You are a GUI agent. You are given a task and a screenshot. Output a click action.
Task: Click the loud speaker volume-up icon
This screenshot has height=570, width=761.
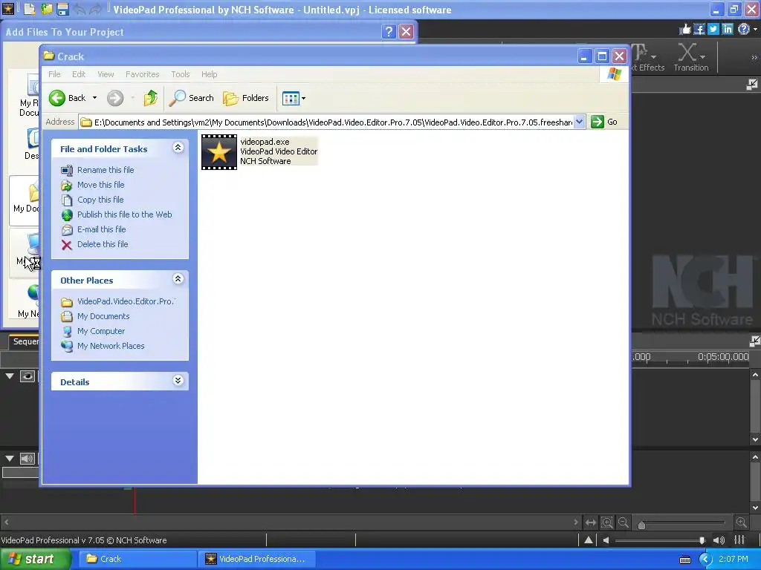pyautogui.click(x=719, y=540)
